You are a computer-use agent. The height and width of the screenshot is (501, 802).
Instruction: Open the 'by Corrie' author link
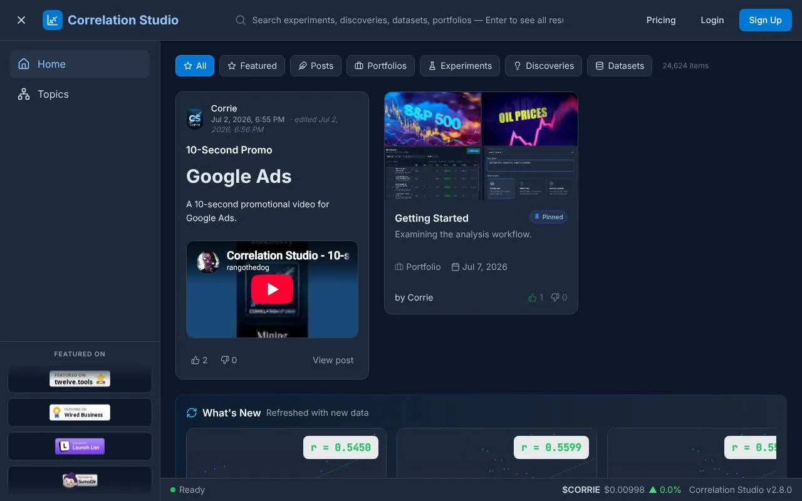pyautogui.click(x=414, y=297)
